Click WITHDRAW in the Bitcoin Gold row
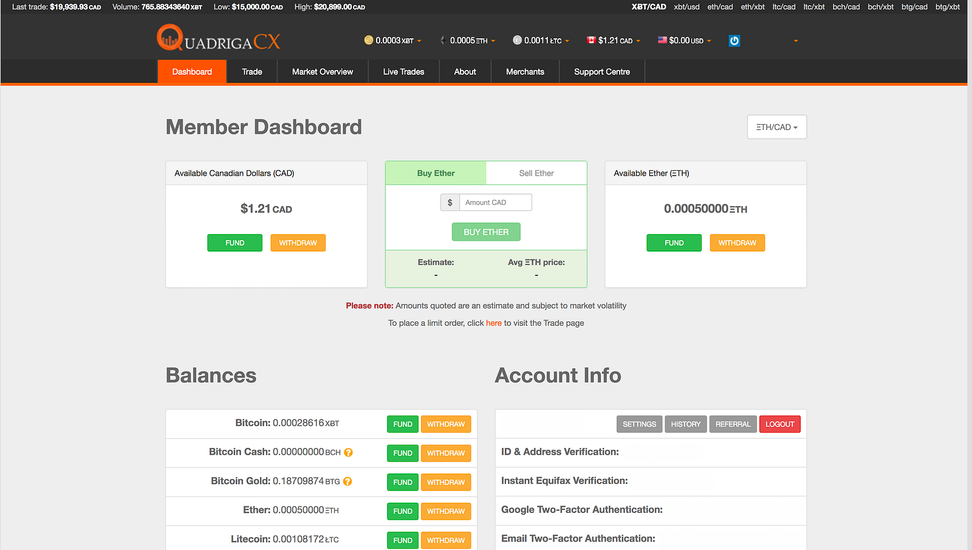Image resolution: width=972 pixels, height=550 pixels. [446, 483]
